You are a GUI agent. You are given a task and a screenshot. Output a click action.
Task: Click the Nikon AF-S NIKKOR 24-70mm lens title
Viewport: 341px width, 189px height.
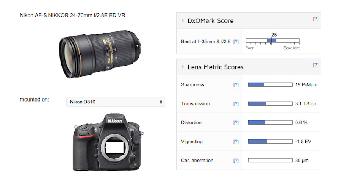[x=72, y=16]
